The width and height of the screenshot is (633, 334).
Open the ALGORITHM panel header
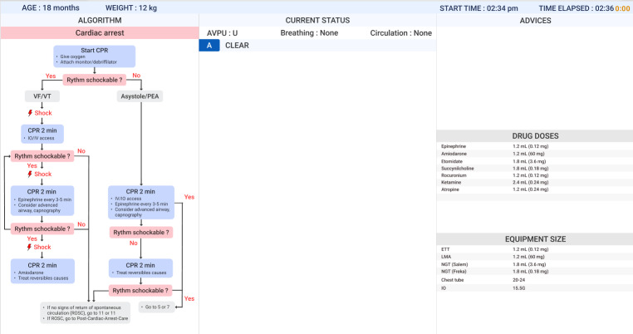point(100,20)
